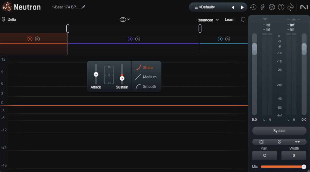Click the Neutron logo orb
This screenshot has height=172, width=310.
click(7, 7)
